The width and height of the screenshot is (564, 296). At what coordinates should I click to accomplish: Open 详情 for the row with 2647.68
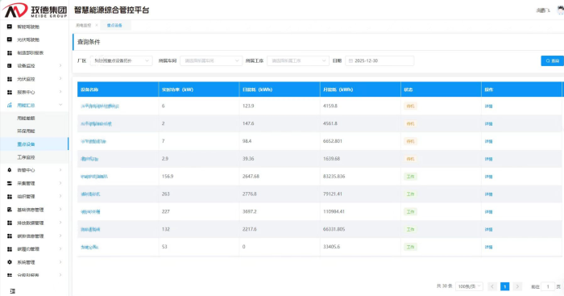pyautogui.click(x=488, y=177)
